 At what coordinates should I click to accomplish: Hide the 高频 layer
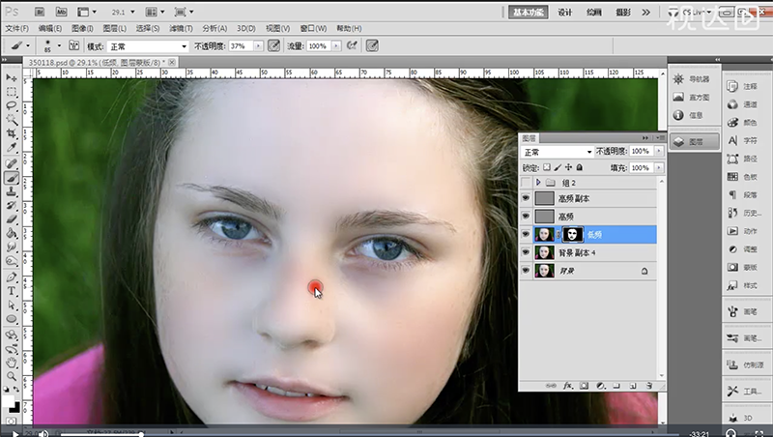click(x=526, y=216)
